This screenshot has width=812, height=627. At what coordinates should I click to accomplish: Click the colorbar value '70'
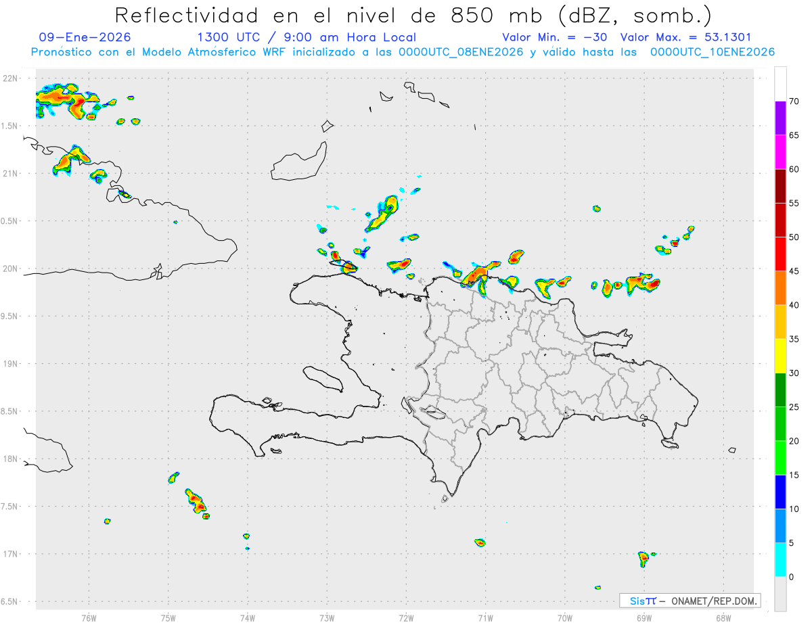[x=794, y=101]
